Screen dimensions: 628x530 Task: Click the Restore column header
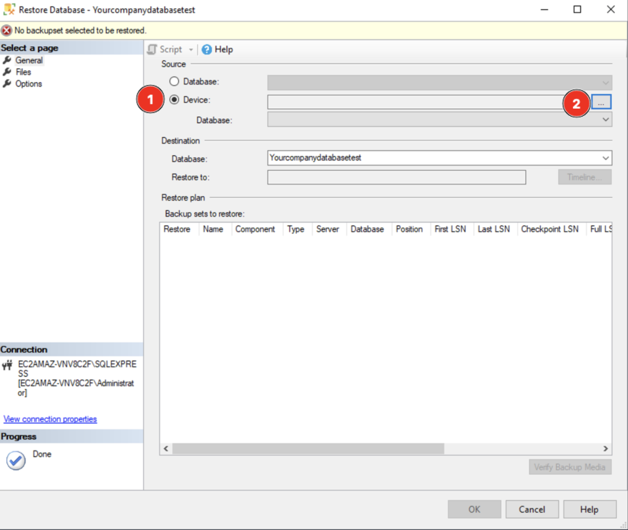point(177,229)
